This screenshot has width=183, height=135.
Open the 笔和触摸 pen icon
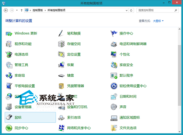tap(61, 33)
